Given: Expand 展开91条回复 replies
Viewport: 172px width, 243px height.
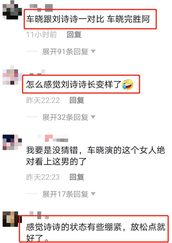Looking at the screenshot, I should tap(65, 52).
